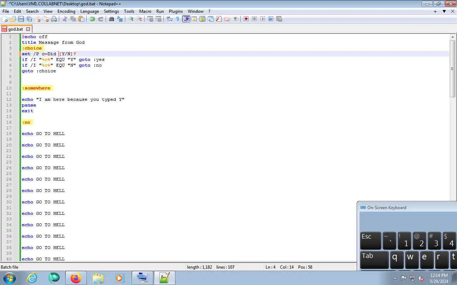
Task: Open the Document Map panel icon
Action: pos(202,19)
